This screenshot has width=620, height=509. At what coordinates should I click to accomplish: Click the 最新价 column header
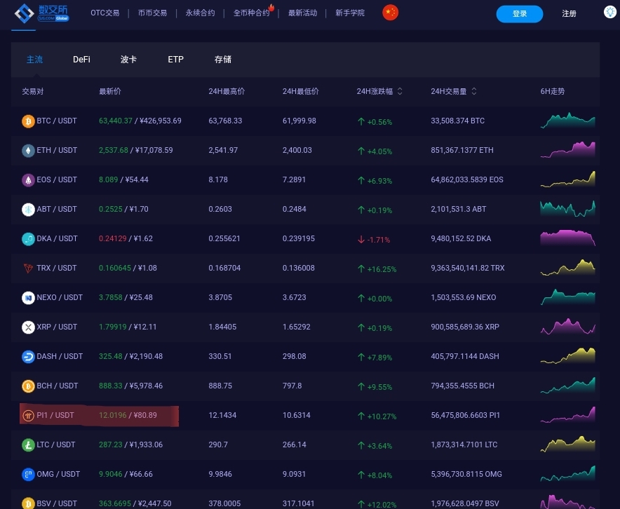(x=110, y=92)
